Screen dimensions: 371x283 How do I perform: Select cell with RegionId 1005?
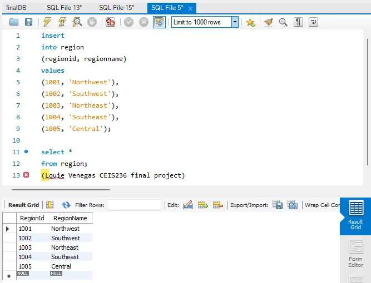coord(33,266)
